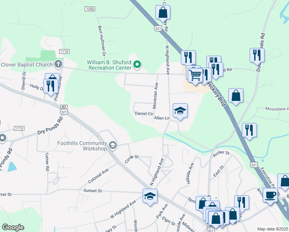Click the Clover Baptist Church cross icon
The image size is (289, 232).
pos(58,64)
